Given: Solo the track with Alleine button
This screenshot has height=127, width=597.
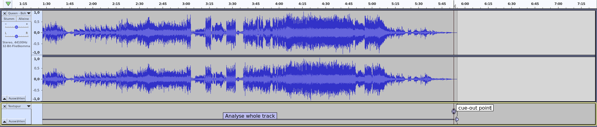Looking at the screenshot, I should 24,19.
